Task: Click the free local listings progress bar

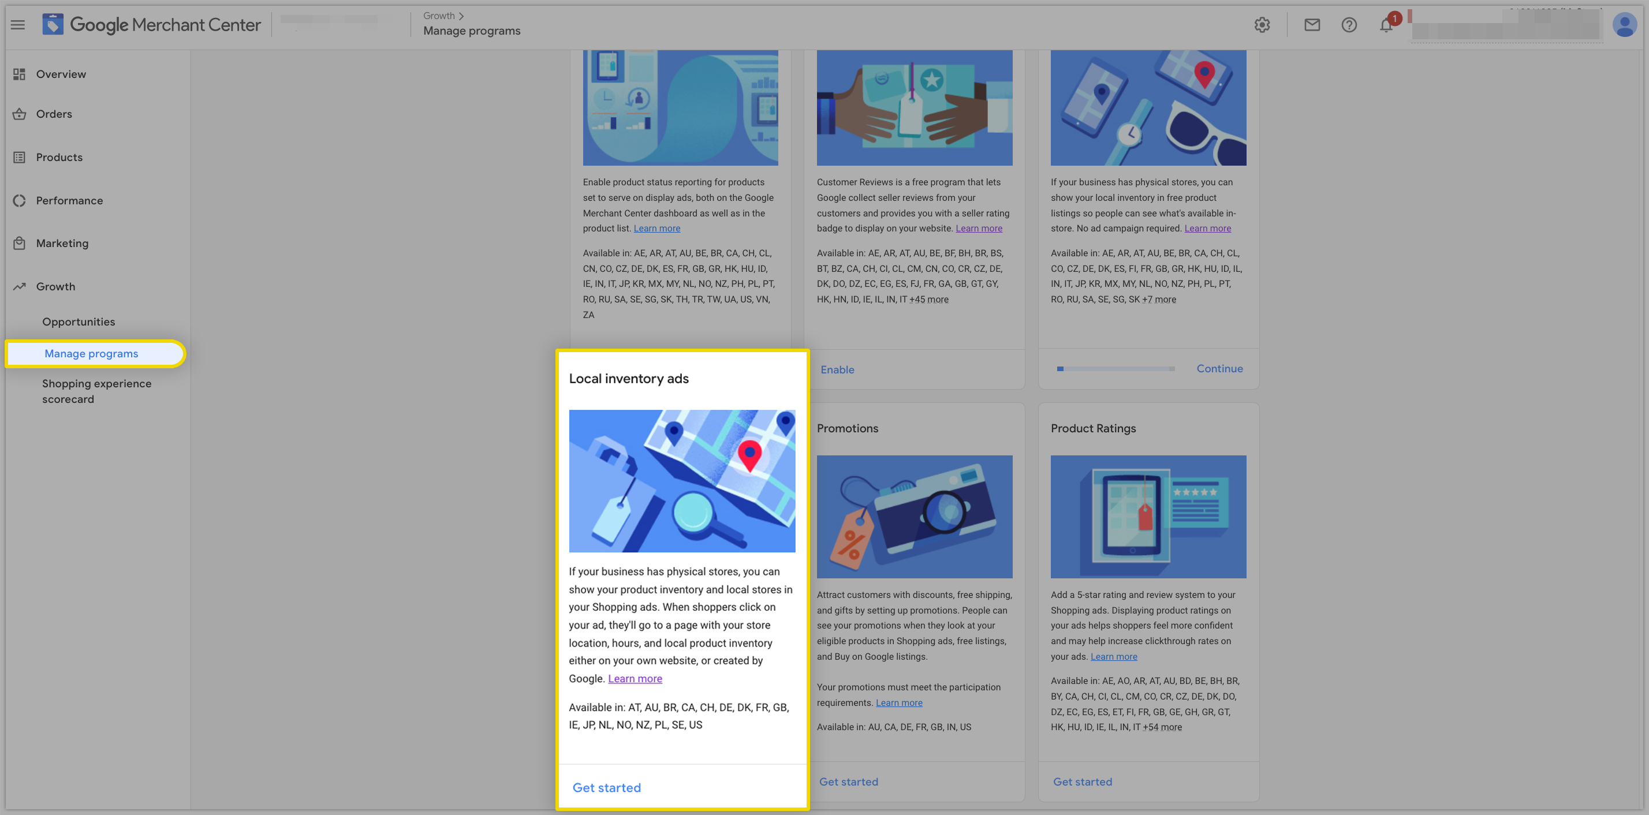Action: tap(1115, 368)
